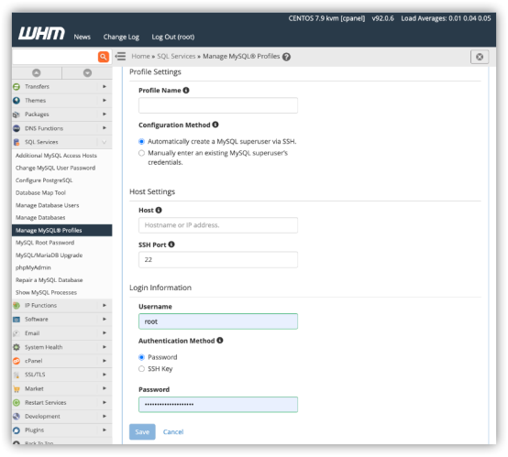508x457 pixels.
Task: Click the System Health gear icon
Action: pos(17,347)
